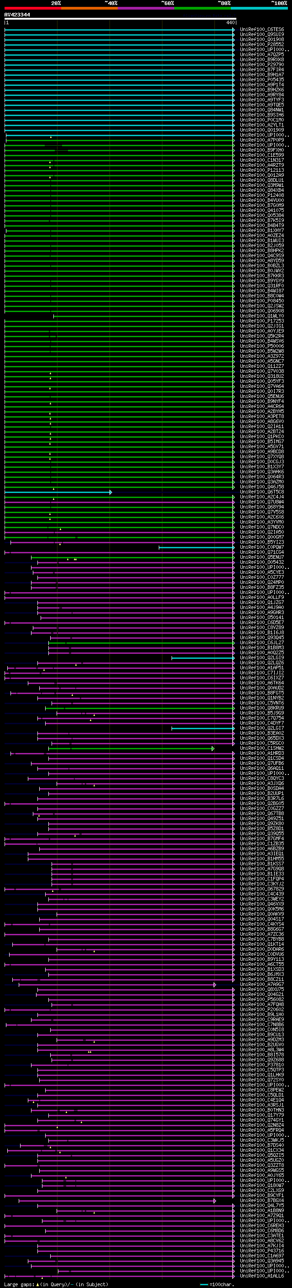Select UniRef100_C6JL27 label

point(261,642)
